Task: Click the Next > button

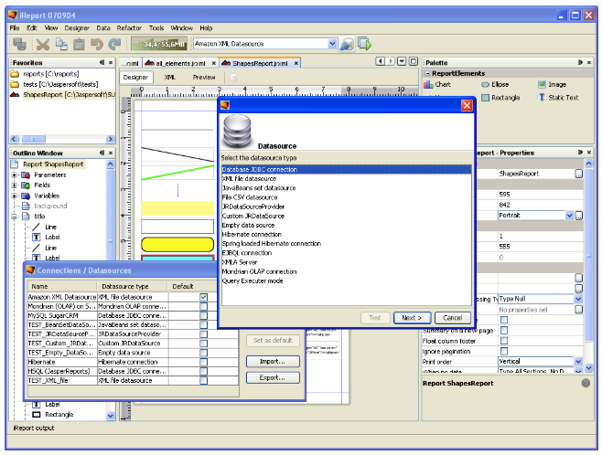Action: (x=412, y=318)
